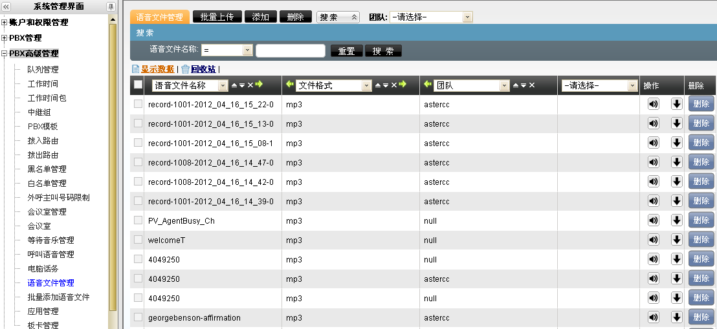The height and width of the screenshot is (329, 717).
Task: Click the 批量上传 batch upload button
Action: tap(217, 17)
